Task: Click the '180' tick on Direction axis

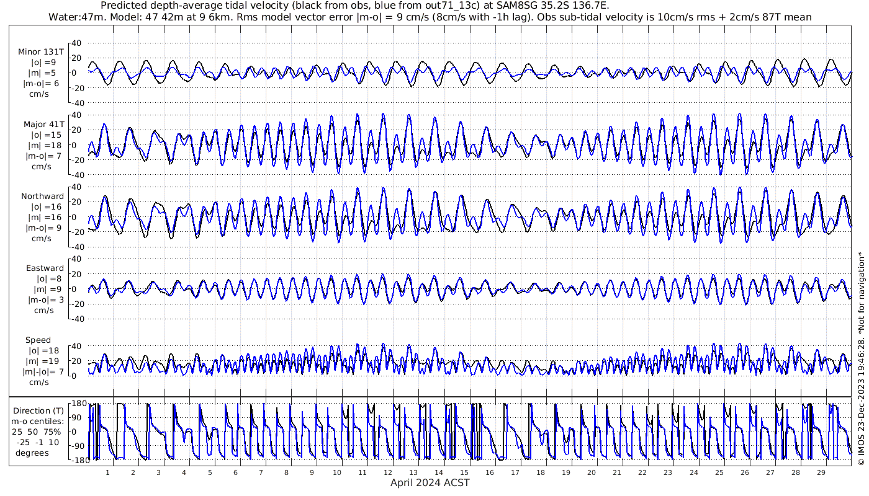Action: point(78,404)
